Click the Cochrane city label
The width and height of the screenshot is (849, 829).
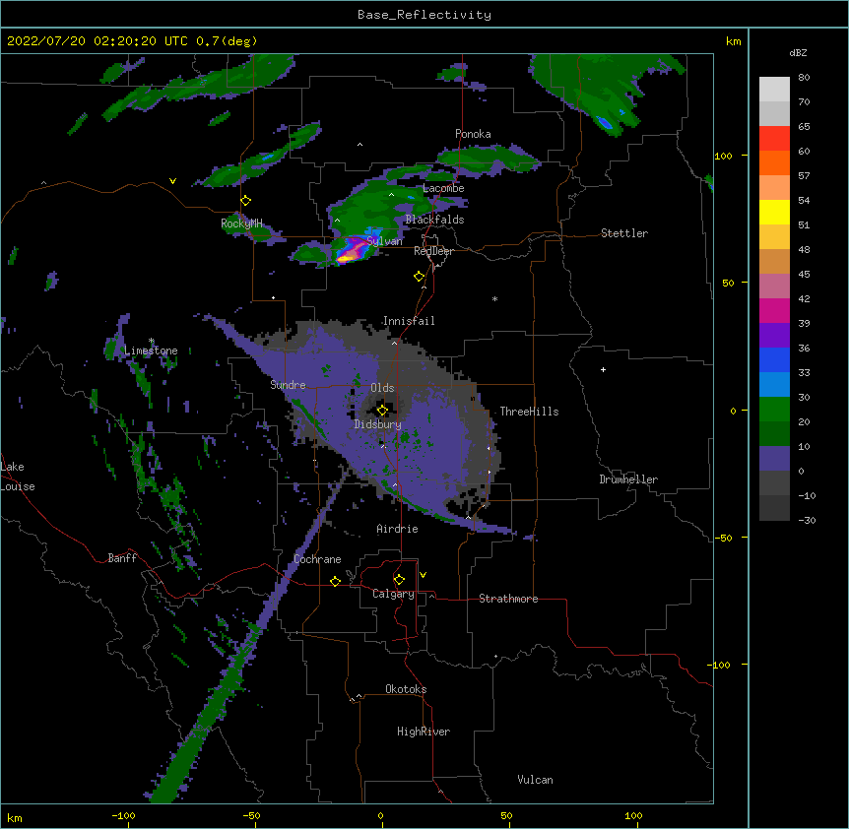[x=317, y=559]
